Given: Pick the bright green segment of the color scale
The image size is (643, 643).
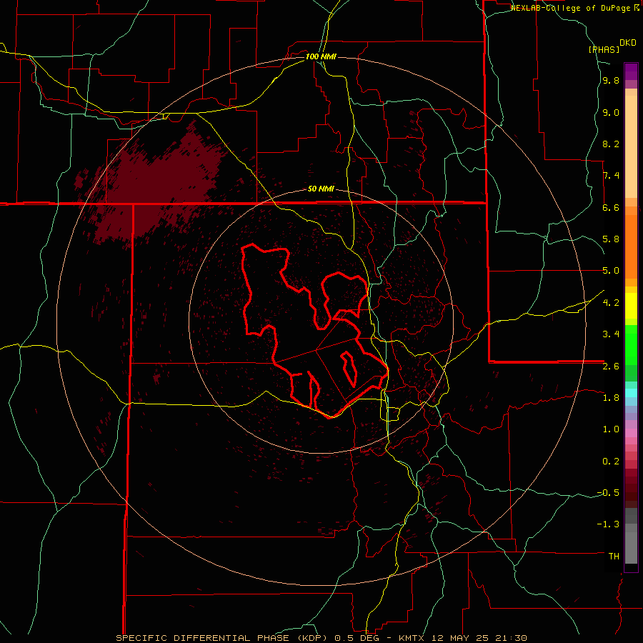Looking at the screenshot, I should [x=631, y=345].
